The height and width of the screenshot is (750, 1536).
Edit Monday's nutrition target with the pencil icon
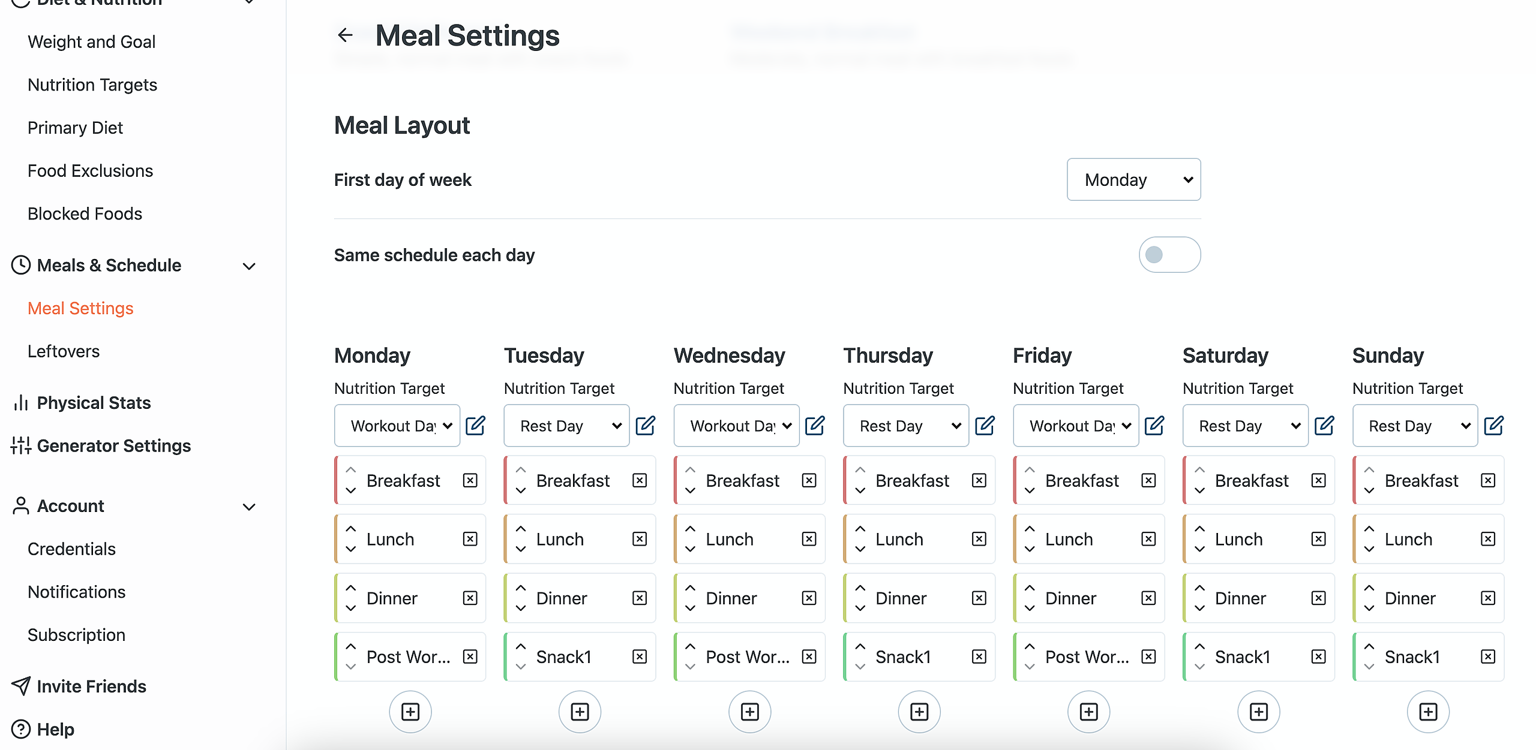coord(475,426)
